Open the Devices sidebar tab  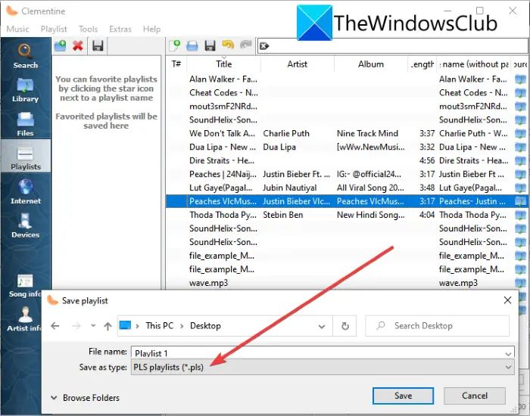click(x=25, y=225)
